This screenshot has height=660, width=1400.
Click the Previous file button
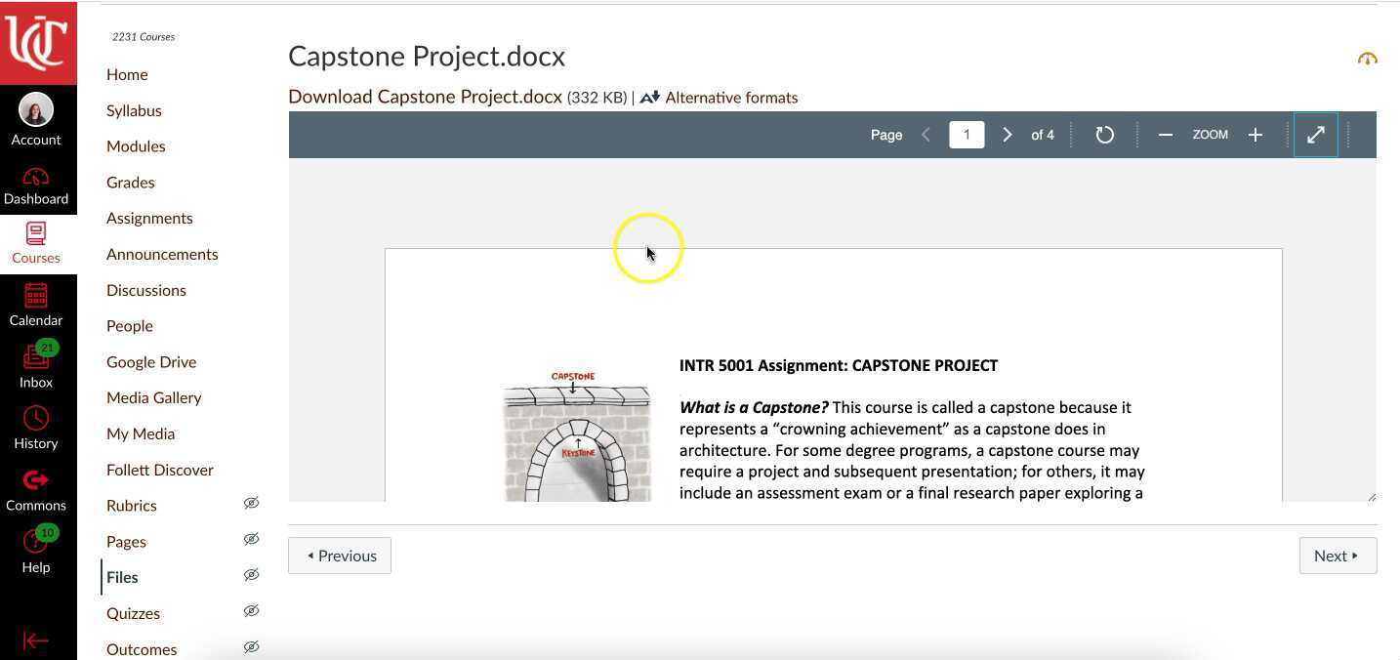[340, 556]
